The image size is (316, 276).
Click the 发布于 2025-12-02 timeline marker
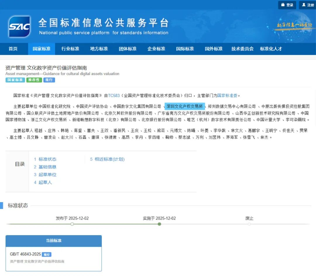(72, 224)
